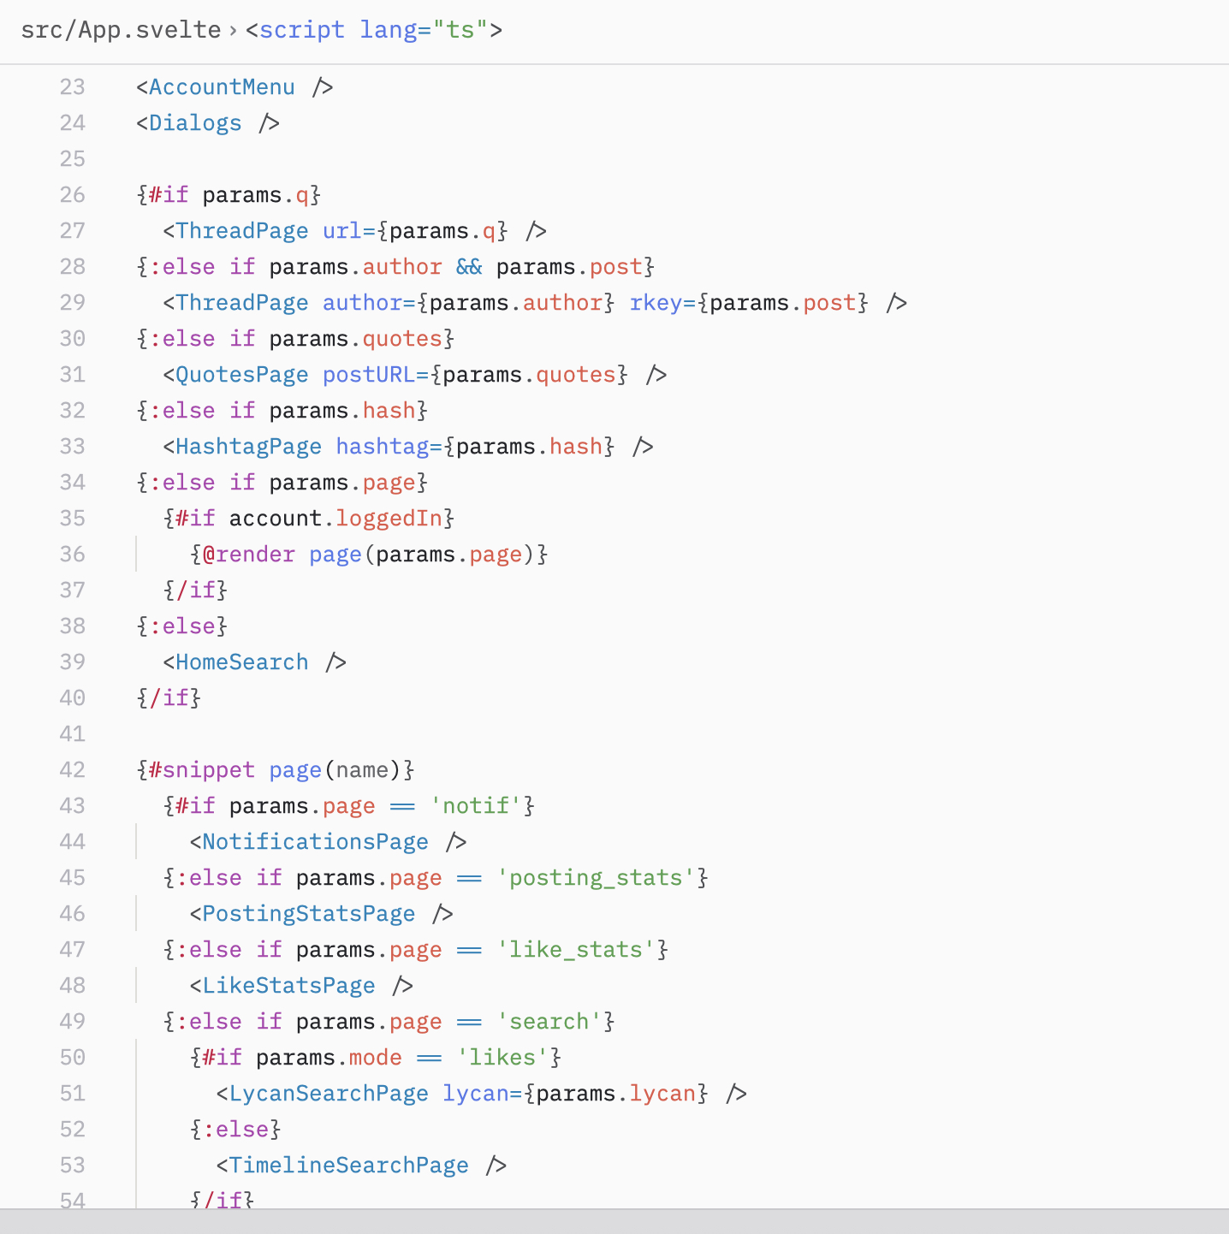
Task: Click the NotificationsPage component name
Action: point(315,842)
